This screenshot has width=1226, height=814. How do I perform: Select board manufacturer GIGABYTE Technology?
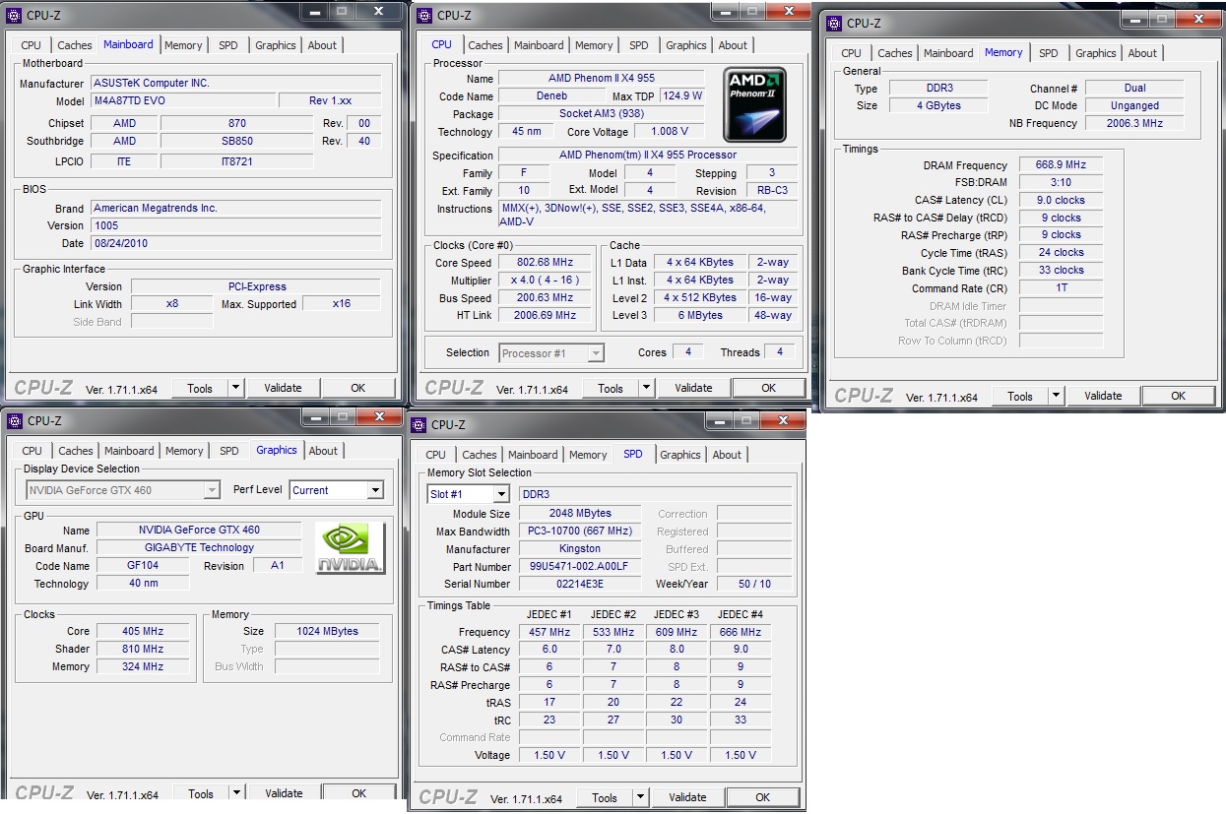(199, 547)
